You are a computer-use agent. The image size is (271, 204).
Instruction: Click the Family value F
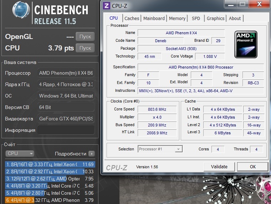pyautogui.click(x=148, y=75)
